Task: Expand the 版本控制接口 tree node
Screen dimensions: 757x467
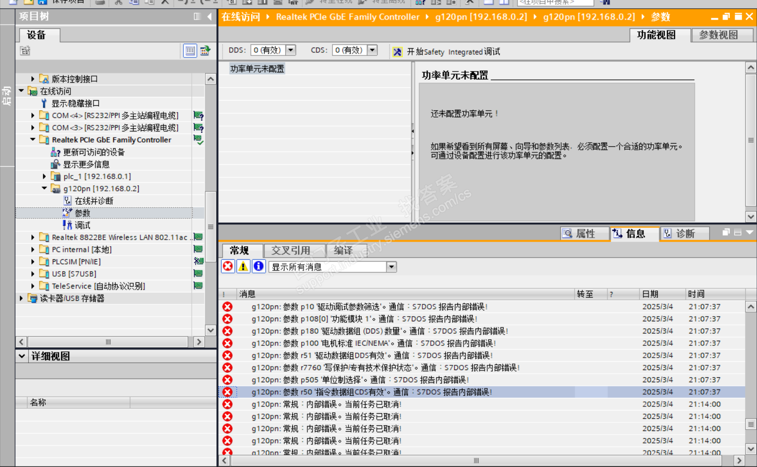Action: point(33,79)
